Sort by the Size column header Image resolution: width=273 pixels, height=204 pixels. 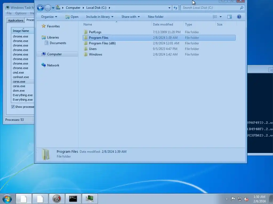tap(226, 24)
